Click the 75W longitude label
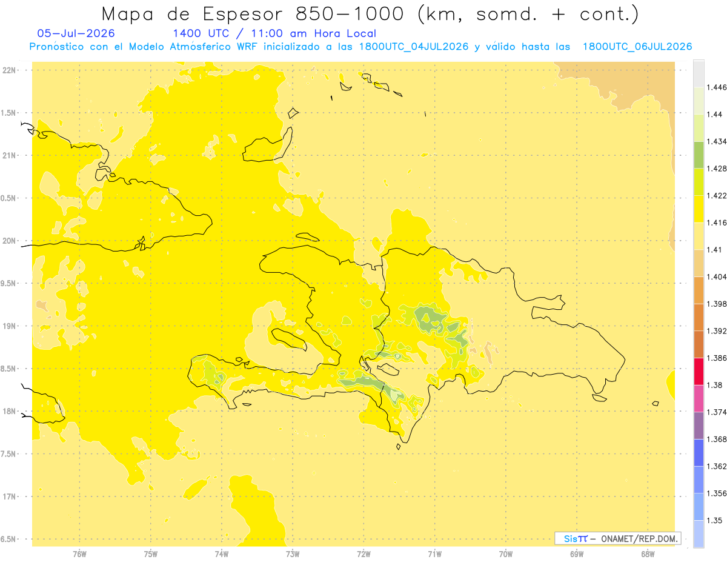 click(x=151, y=555)
